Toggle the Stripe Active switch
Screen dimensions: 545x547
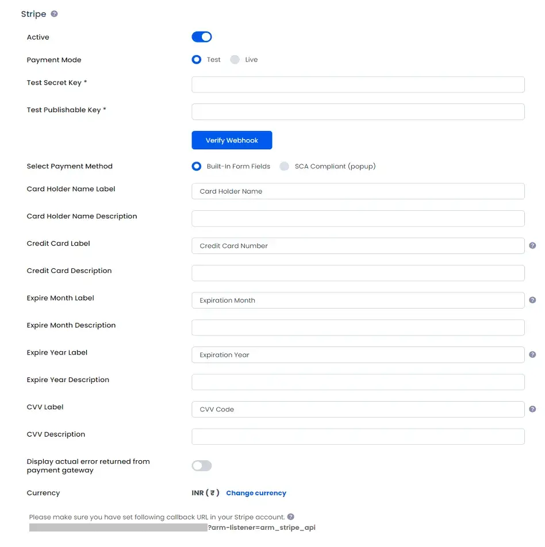pyautogui.click(x=202, y=37)
